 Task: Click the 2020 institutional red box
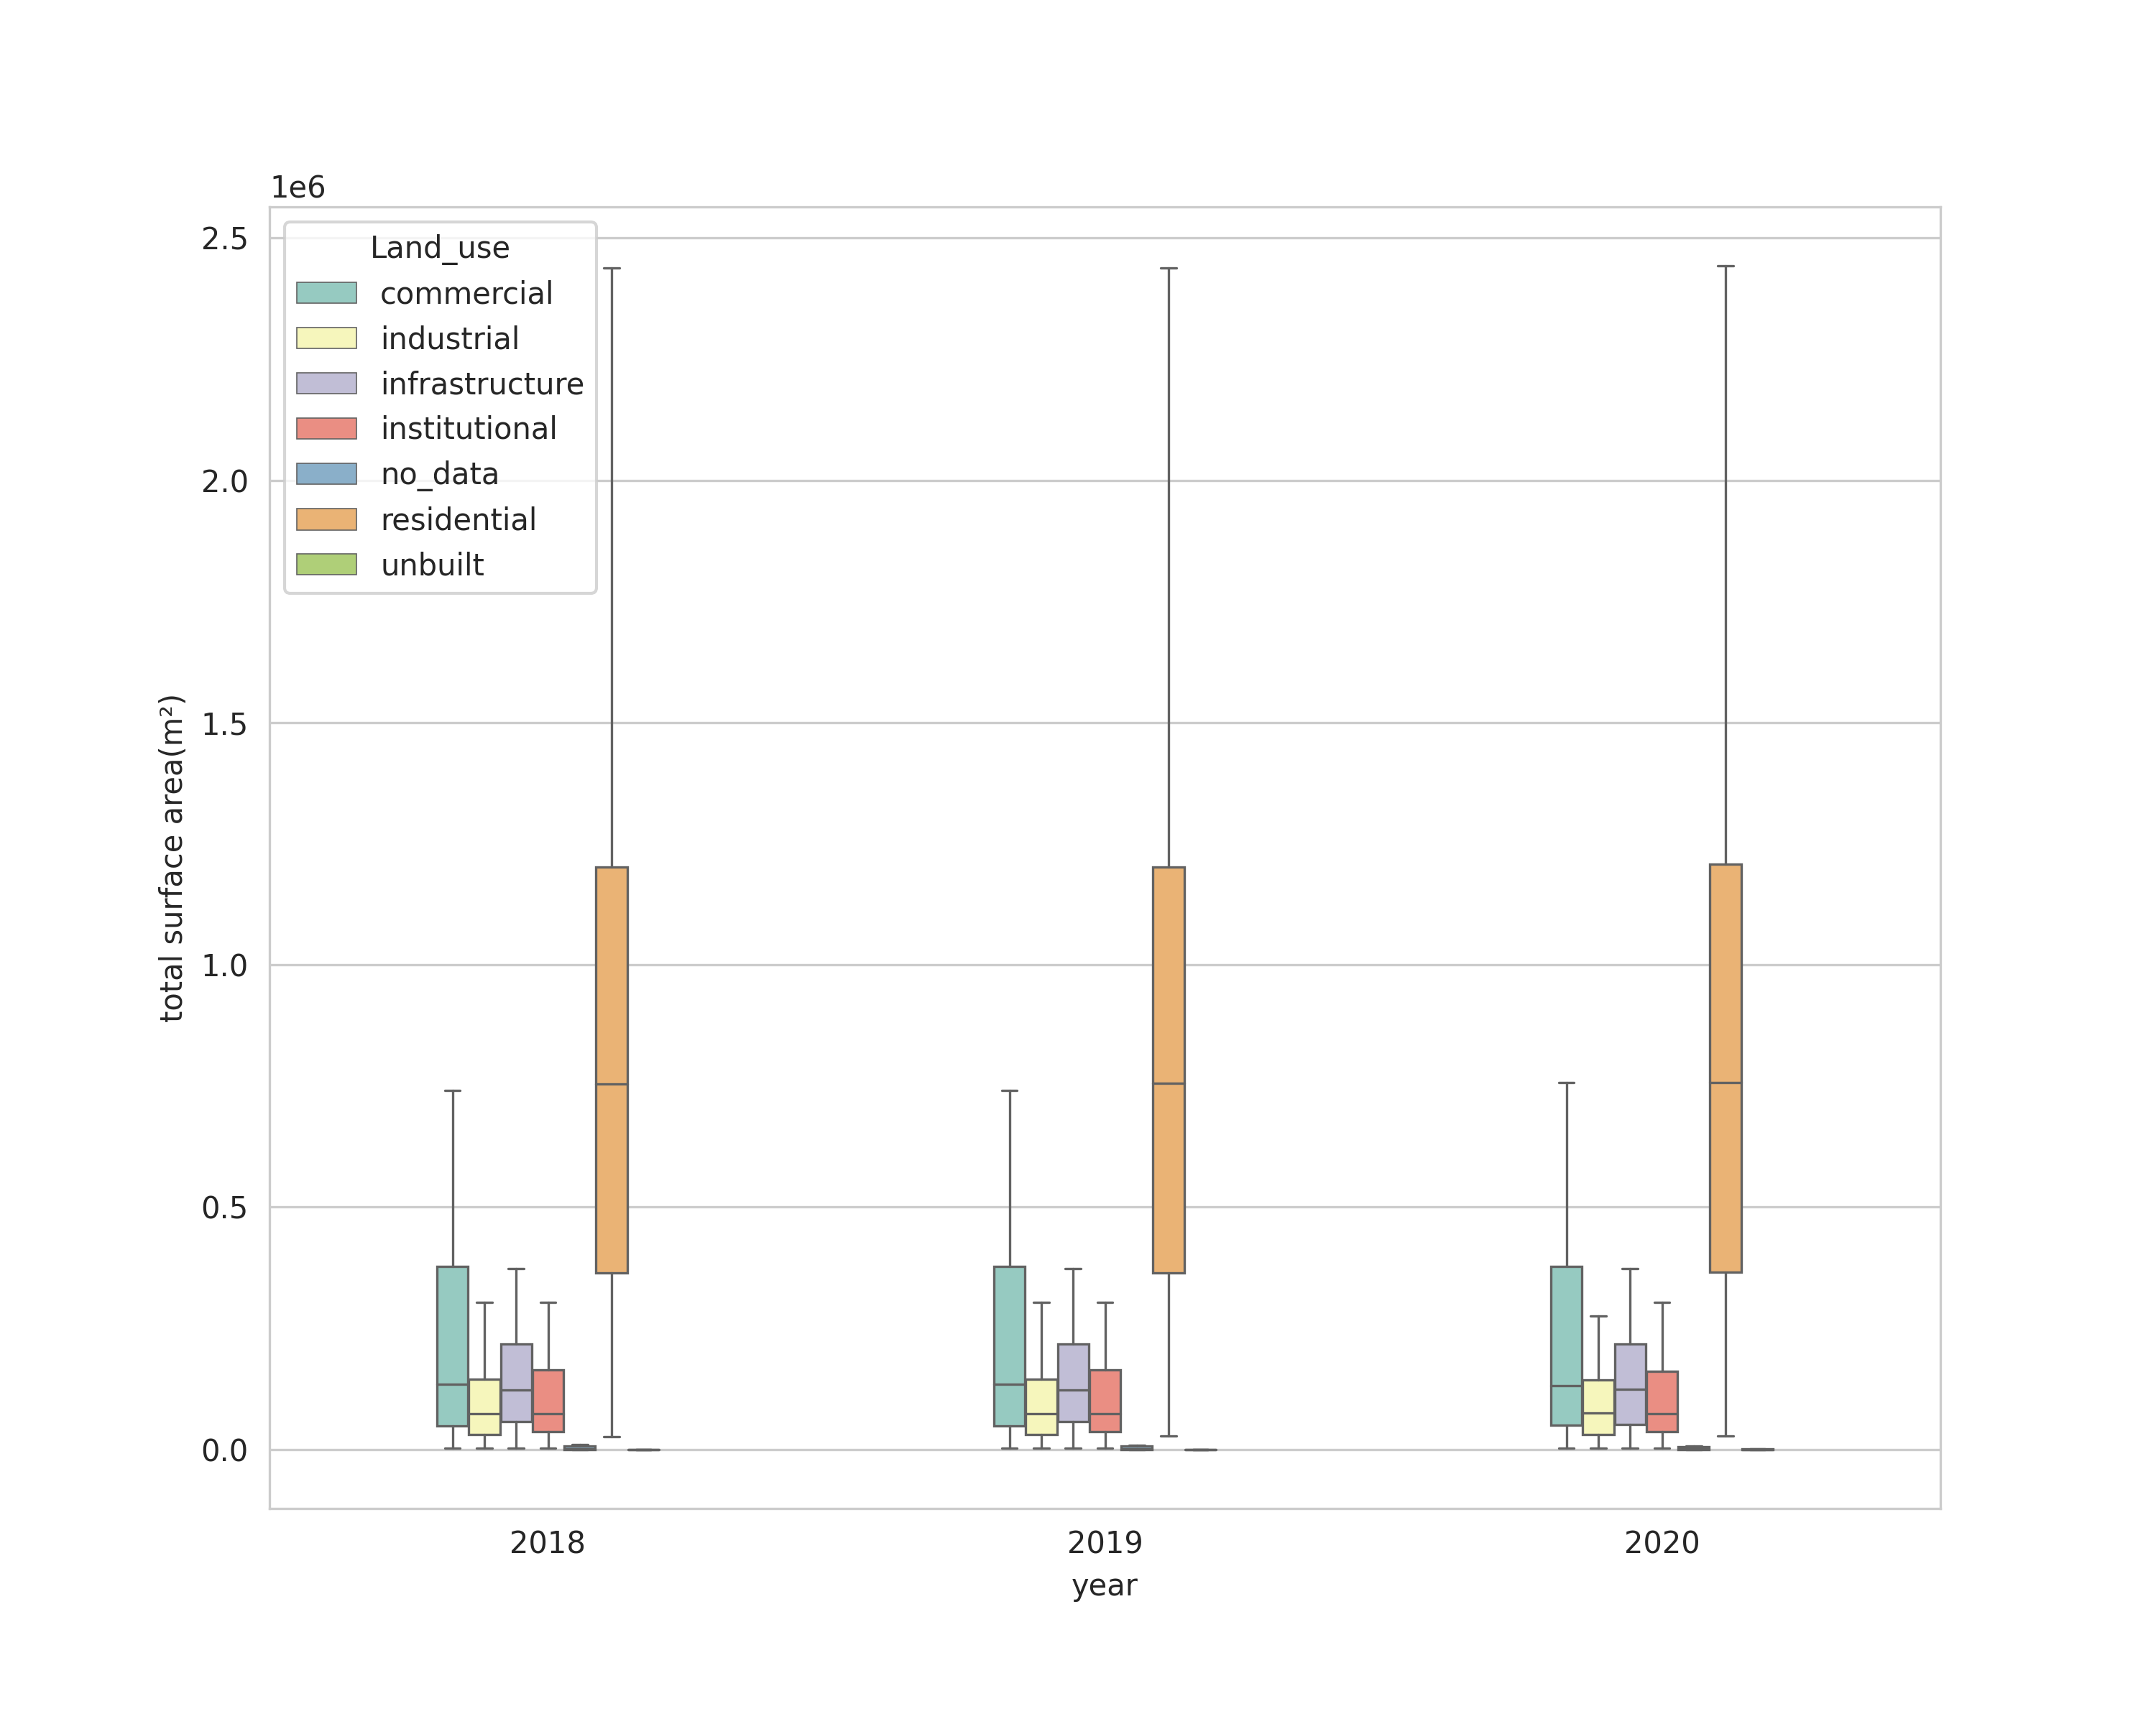1662,1394
